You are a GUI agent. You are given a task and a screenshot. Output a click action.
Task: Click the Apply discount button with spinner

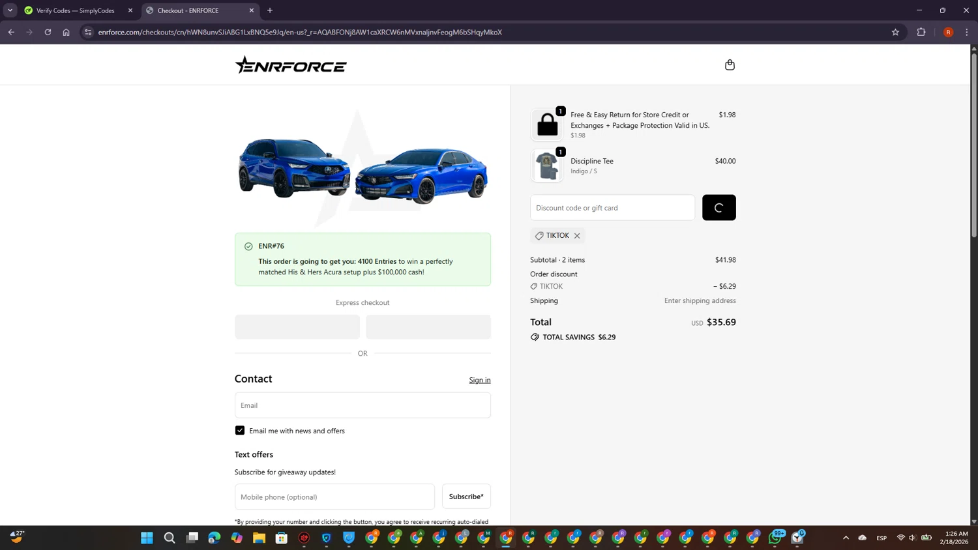click(719, 208)
